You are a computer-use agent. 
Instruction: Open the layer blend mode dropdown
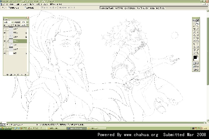click(8, 22)
